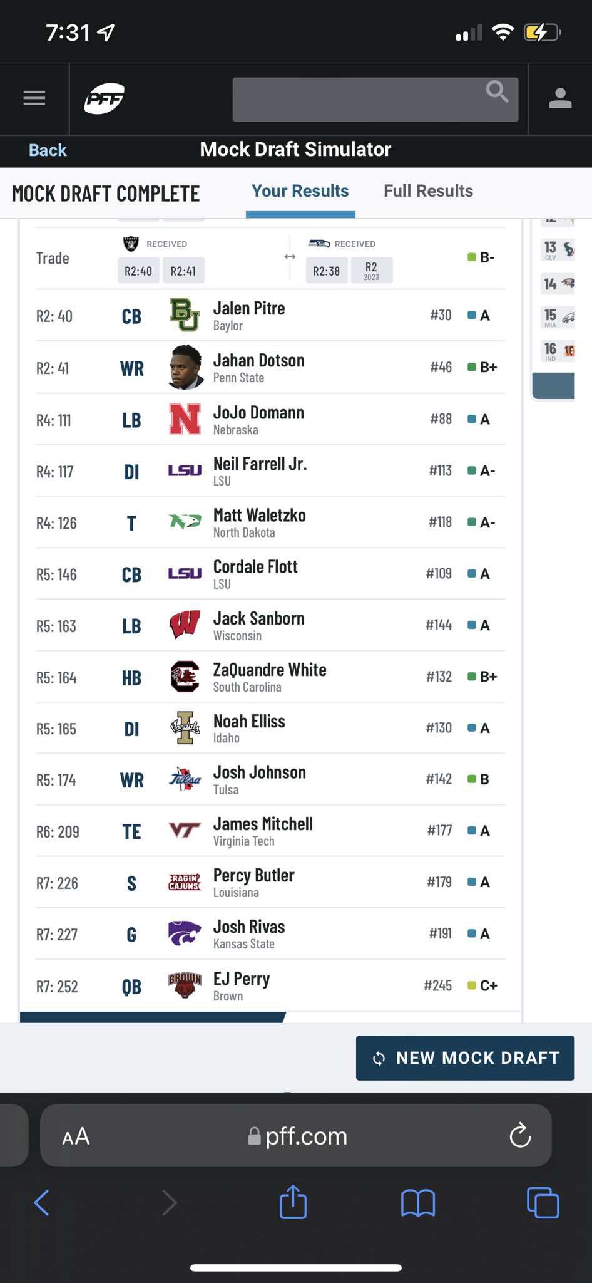Tap the pff.com address bar
Viewport: 592px width, 1283px height.
tap(296, 1136)
